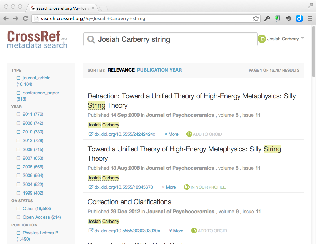Tick the 2011 year filter checkbox
Viewport: 316px width, 244px height.
tap(19, 114)
